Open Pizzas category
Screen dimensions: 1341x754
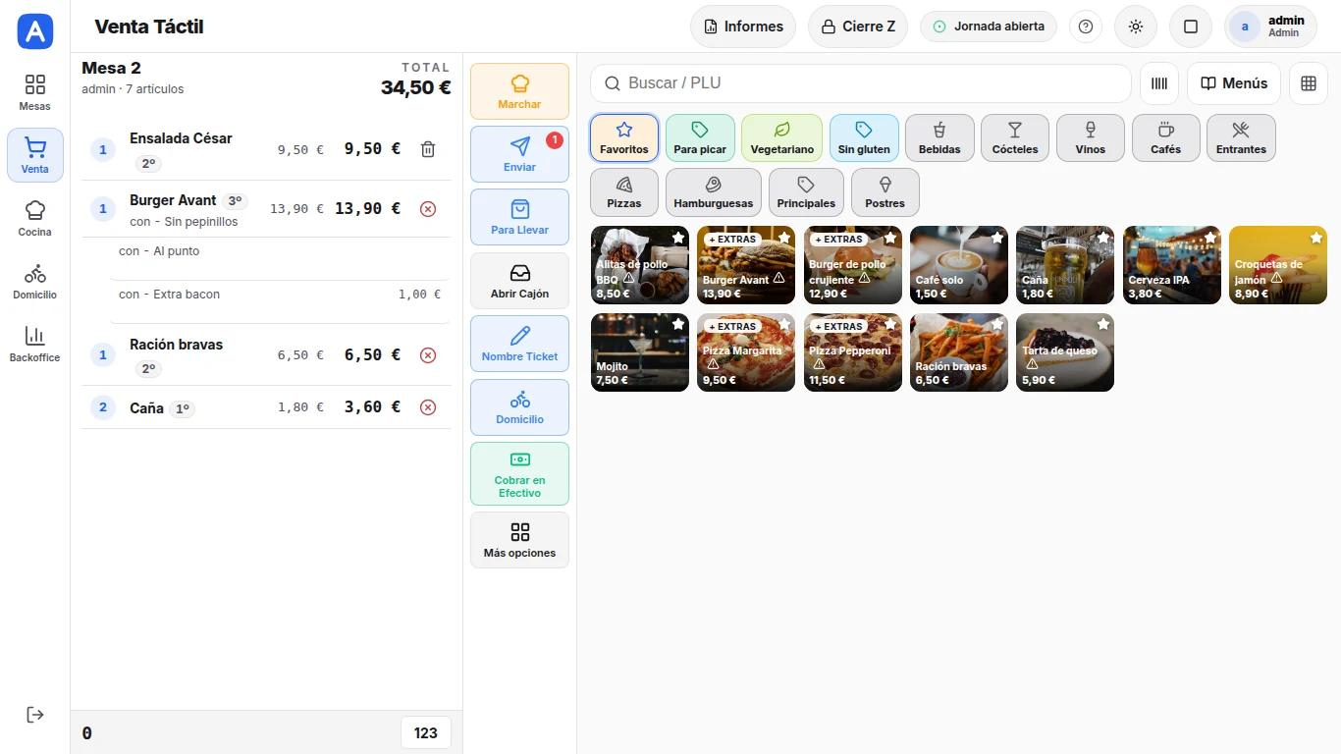(x=624, y=192)
